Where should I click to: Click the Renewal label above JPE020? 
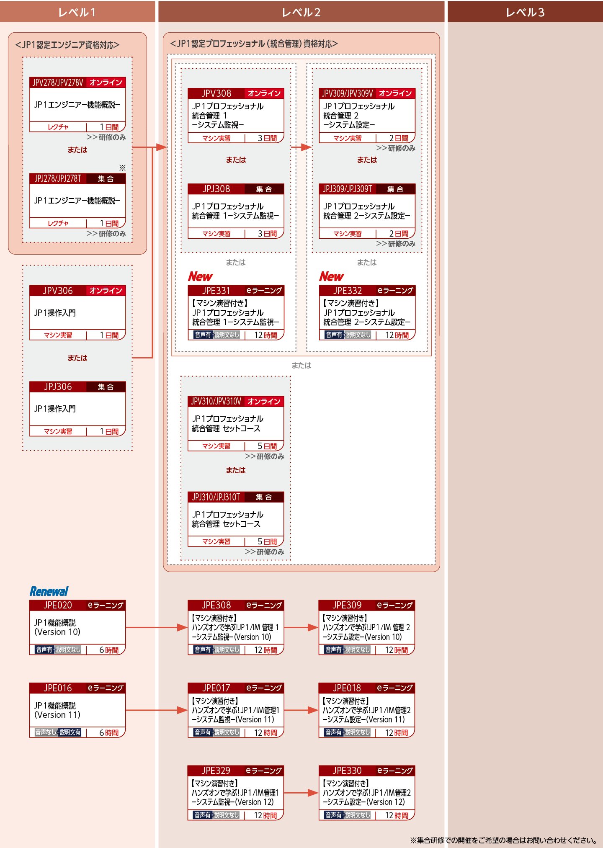pos(49,591)
